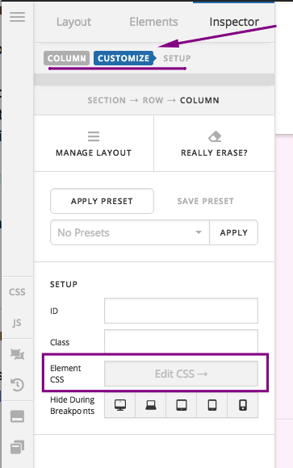This screenshot has height=468, width=293.
Task: Click the Edit CSS button
Action: (181, 374)
